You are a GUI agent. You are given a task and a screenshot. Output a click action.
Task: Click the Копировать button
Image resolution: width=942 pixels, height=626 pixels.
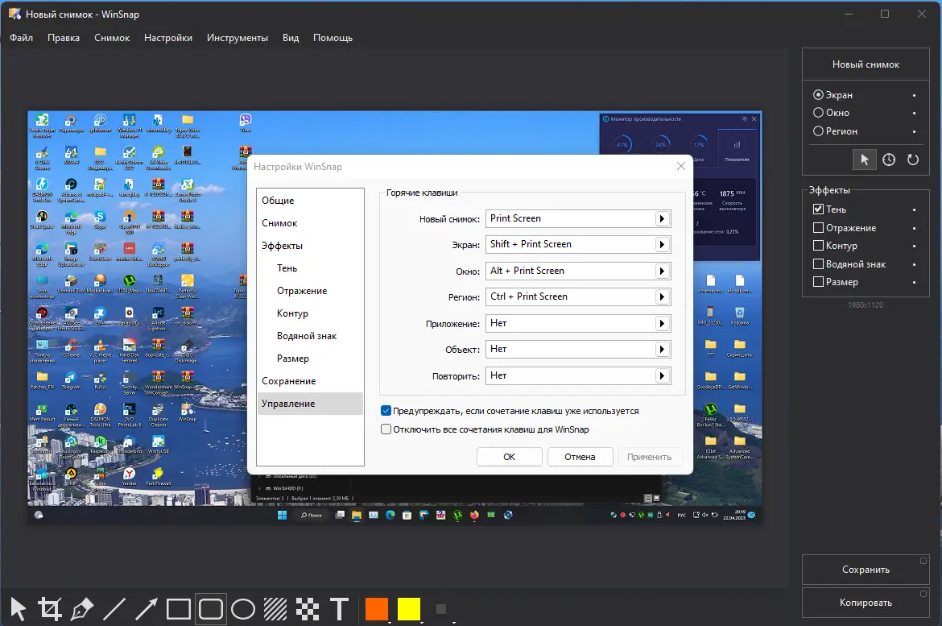click(866, 603)
